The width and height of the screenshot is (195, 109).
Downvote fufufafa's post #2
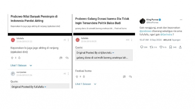tap(19, 58)
